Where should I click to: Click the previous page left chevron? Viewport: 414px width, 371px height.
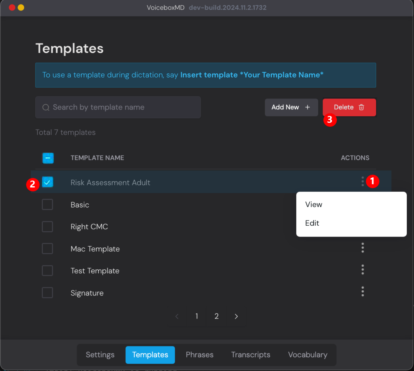tap(177, 317)
